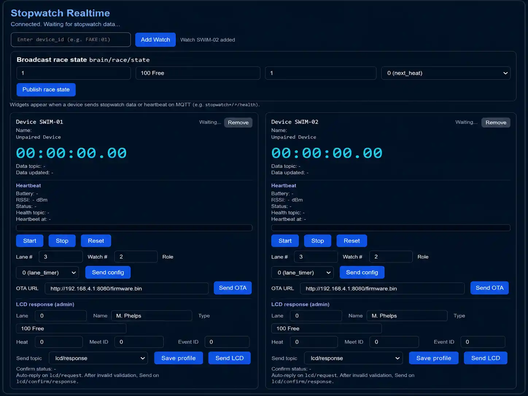Image resolution: width=528 pixels, height=396 pixels.
Task: Click SWIM-02 'LCD response (admin)' label
Action: pos(300,304)
